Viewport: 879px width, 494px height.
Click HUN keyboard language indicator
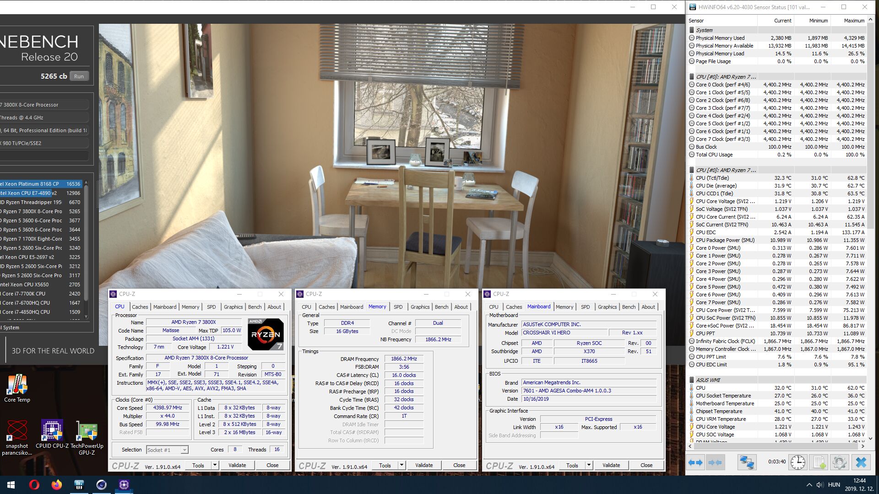834,485
